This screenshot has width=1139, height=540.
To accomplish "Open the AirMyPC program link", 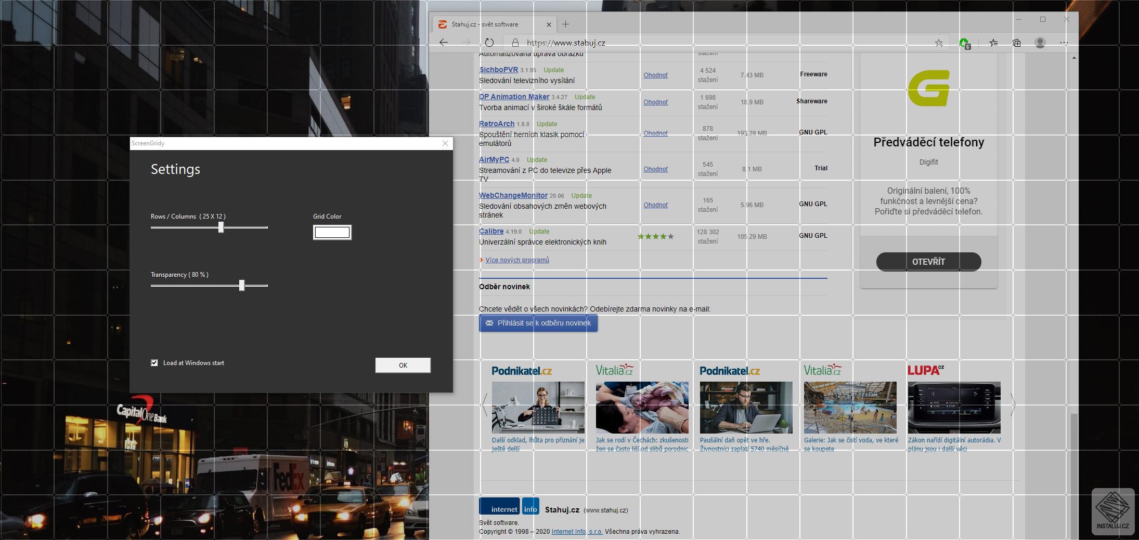I will click(494, 159).
